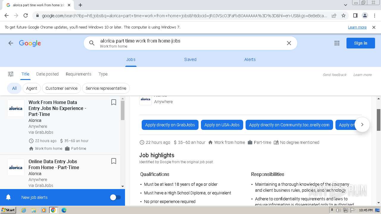The image size is (381, 214).
Task: Open the Learn more link about Chrome updates
Action: (357, 27)
